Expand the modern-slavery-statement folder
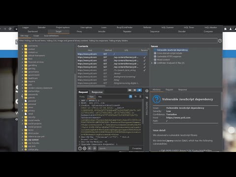This screenshot has width=236, height=177. [x=23, y=88]
